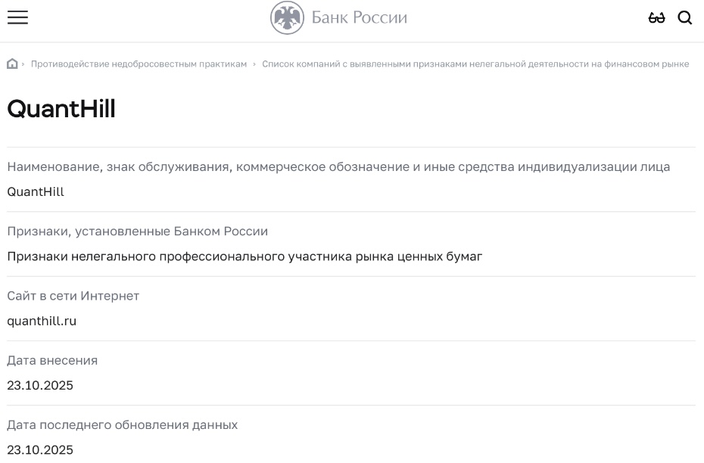Click the "Банк России" logo text
Screen dimensions: 704x463
click(359, 17)
